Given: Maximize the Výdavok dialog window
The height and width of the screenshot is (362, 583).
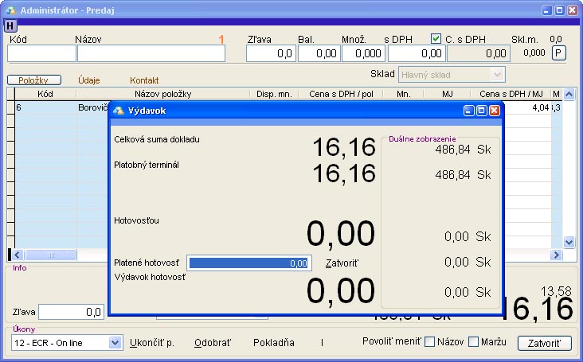Looking at the screenshot, I should pos(482,111).
